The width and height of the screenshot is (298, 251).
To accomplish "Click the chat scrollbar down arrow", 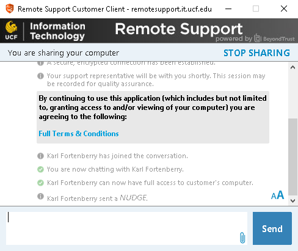I will point(293,201).
